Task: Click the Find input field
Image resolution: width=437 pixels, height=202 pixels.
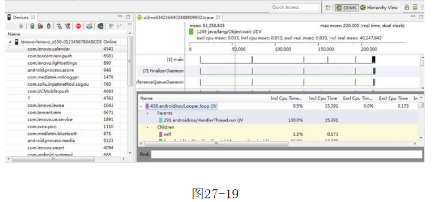Action: pyautogui.click(x=287, y=154)
